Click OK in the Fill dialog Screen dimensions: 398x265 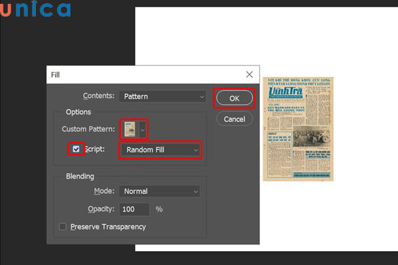(234, 98)
